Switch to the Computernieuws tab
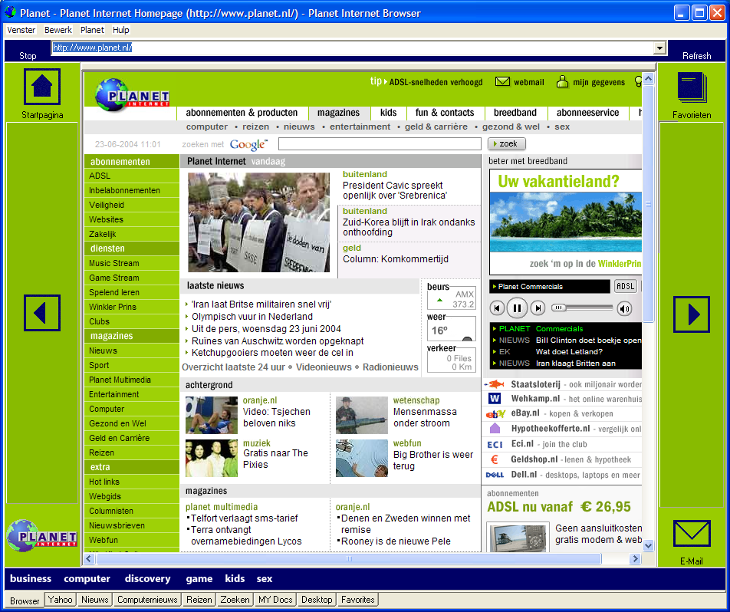Image resolution: width=730 pixels, height=612 pixels. tap(147, 600)
